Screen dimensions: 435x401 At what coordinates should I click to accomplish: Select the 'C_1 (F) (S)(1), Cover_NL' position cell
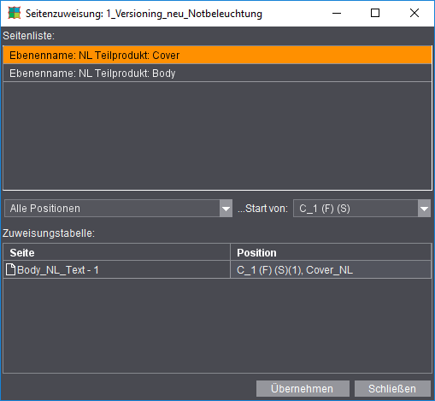[331, 269]
